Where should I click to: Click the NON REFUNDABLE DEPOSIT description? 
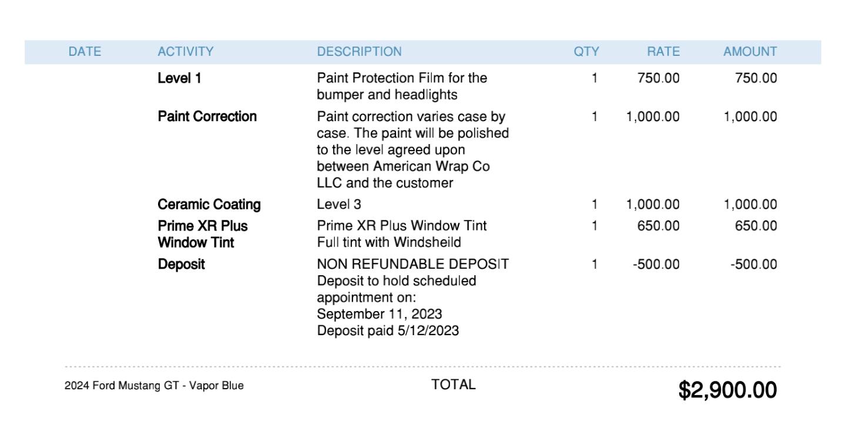pos(413,265)
